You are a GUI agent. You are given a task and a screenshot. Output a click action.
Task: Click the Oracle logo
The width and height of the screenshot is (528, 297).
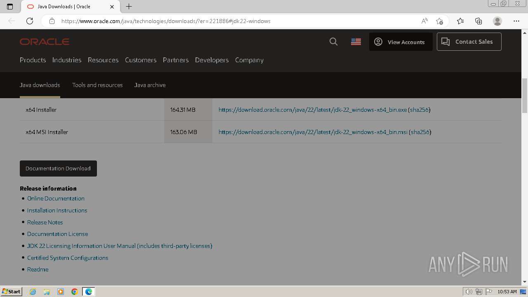[x=45, y=42]
